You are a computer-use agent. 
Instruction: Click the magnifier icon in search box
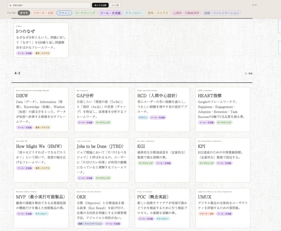click(10, 5)
